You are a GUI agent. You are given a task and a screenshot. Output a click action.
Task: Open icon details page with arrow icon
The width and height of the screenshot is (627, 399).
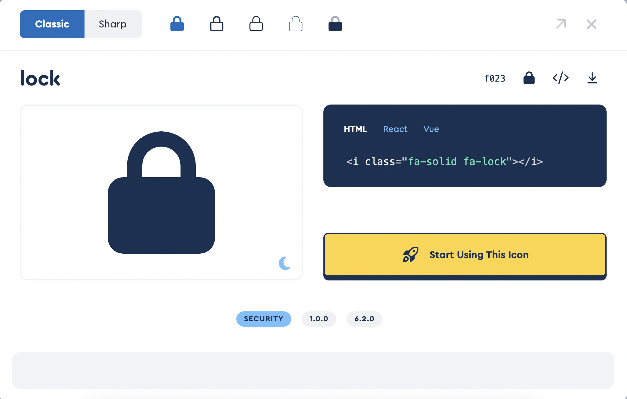561,24
